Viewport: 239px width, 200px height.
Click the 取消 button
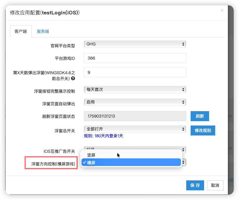[x=215, y=185]
